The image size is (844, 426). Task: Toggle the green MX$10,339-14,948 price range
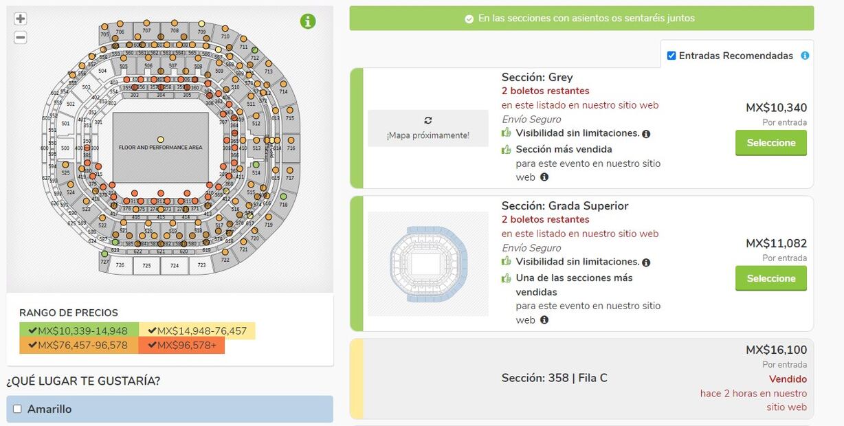pyautogui.click(x=79, y=330)
